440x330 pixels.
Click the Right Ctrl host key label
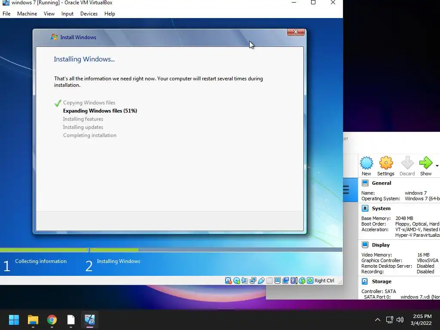(324, 281)
